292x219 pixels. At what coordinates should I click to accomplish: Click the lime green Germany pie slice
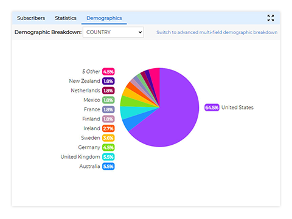pyautogui.click(x=132, y=102)
